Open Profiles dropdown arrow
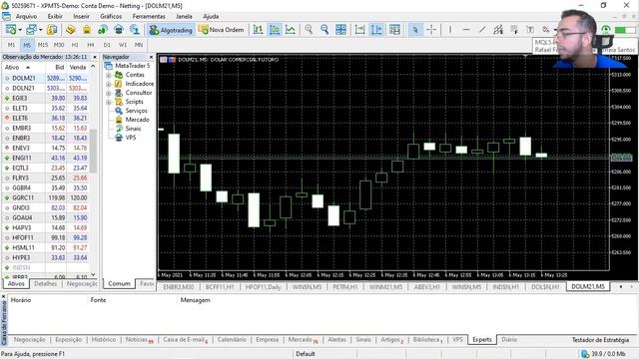The height and width of the screenshot is (359, 639). click(40, 30)
